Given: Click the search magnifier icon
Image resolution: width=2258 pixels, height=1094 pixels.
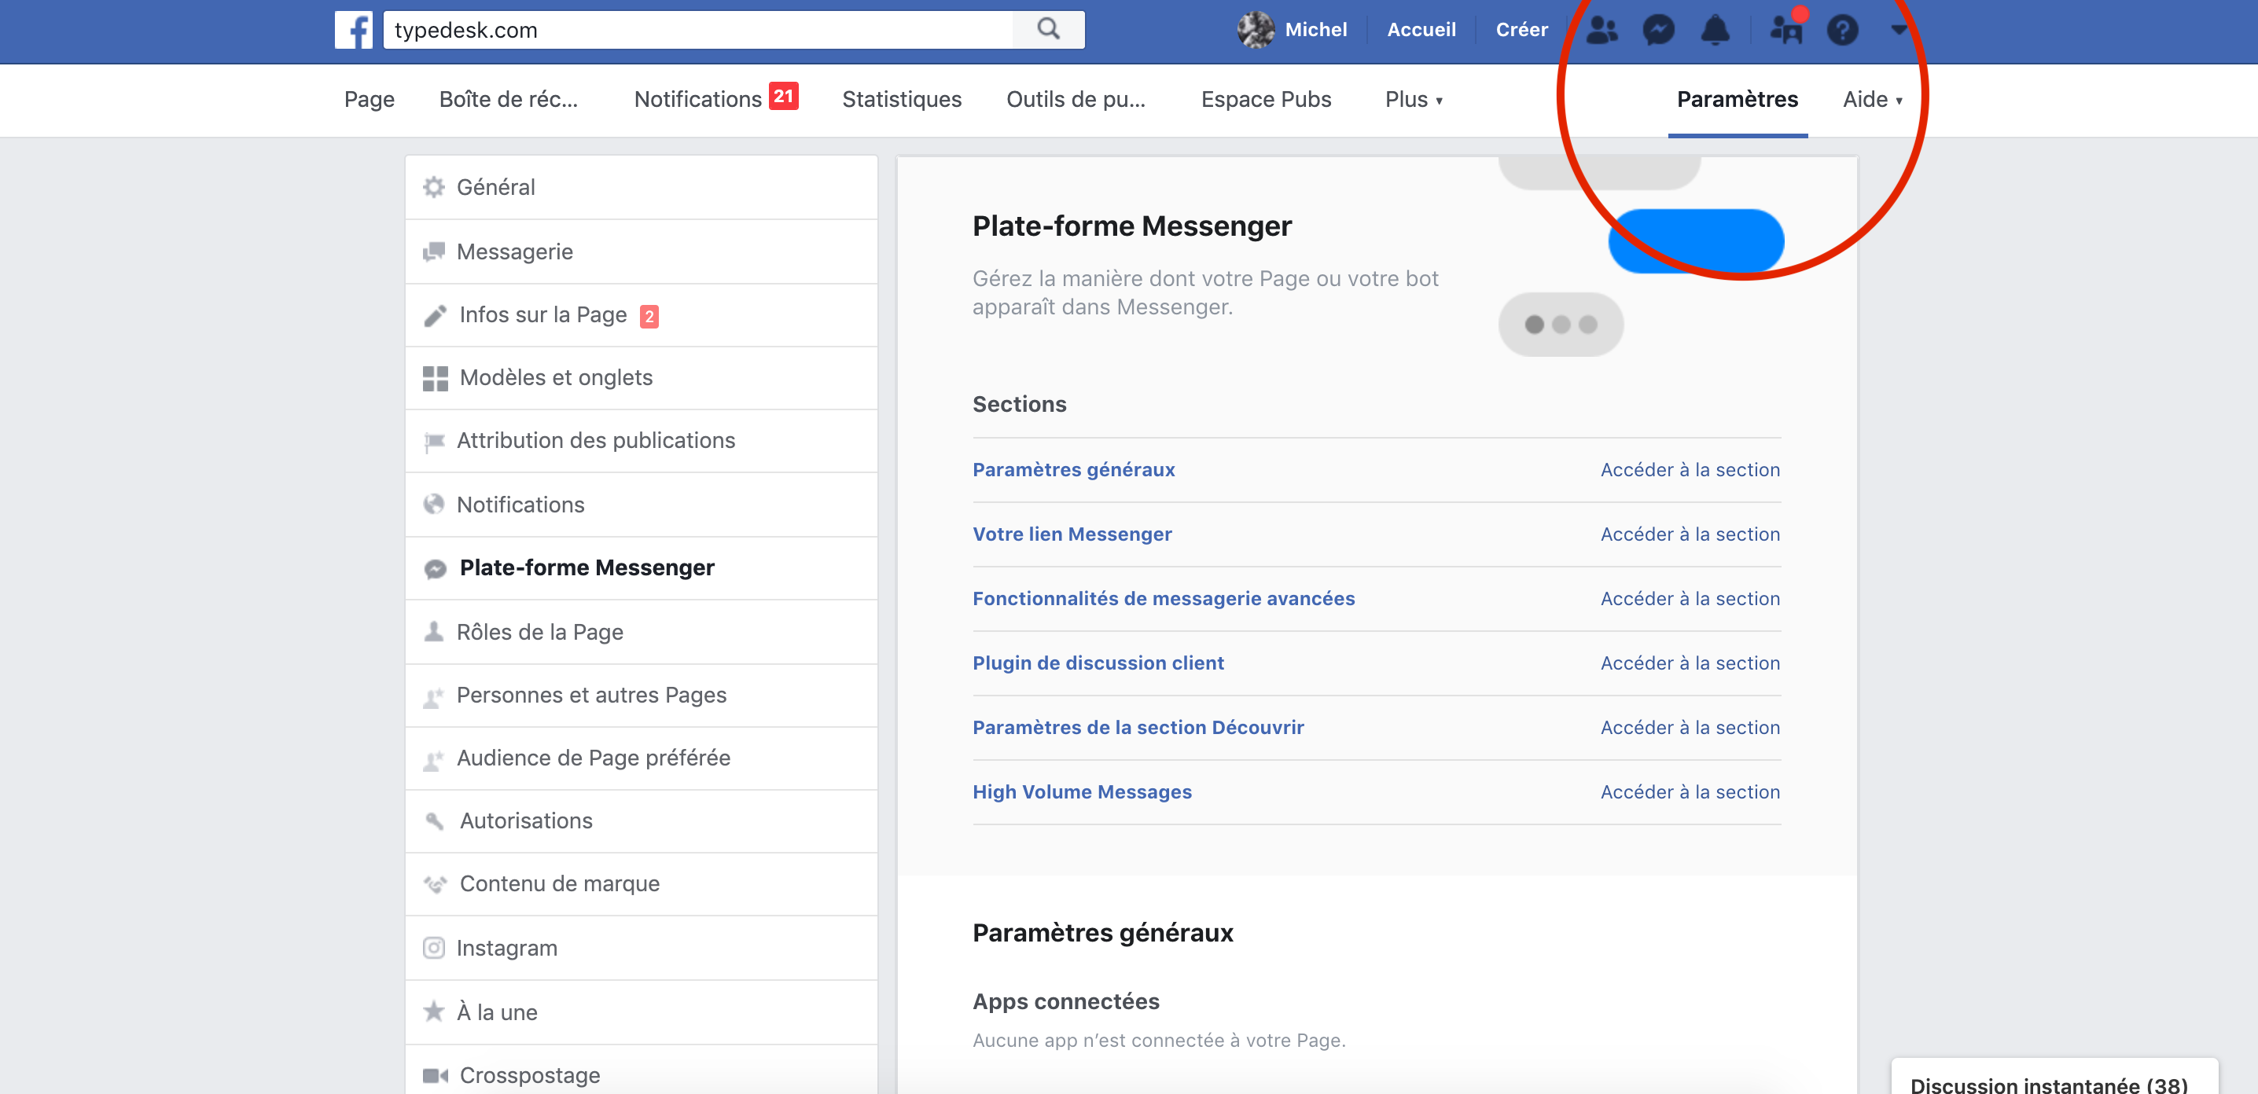Looking at the screenshot, I should [1048, 30].
